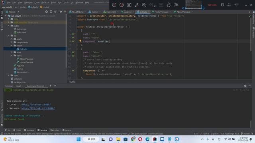
Task: Collapse all in Project panel toolbar
Action: coord(55,12)
